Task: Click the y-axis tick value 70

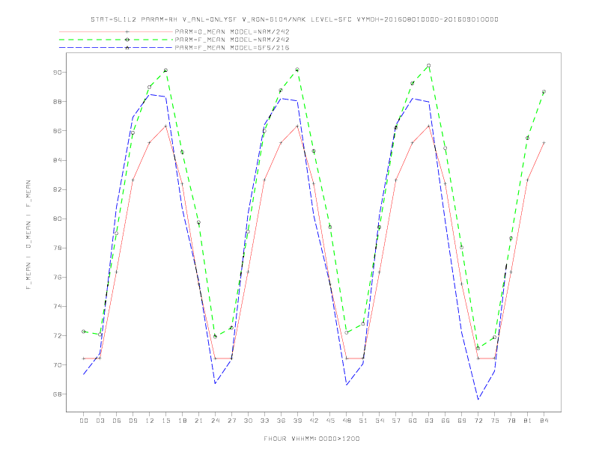Action: coord(58,365)
